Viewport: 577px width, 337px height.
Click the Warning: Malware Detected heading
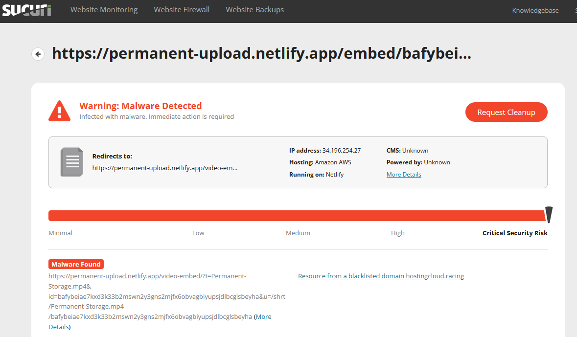(140, 106)
